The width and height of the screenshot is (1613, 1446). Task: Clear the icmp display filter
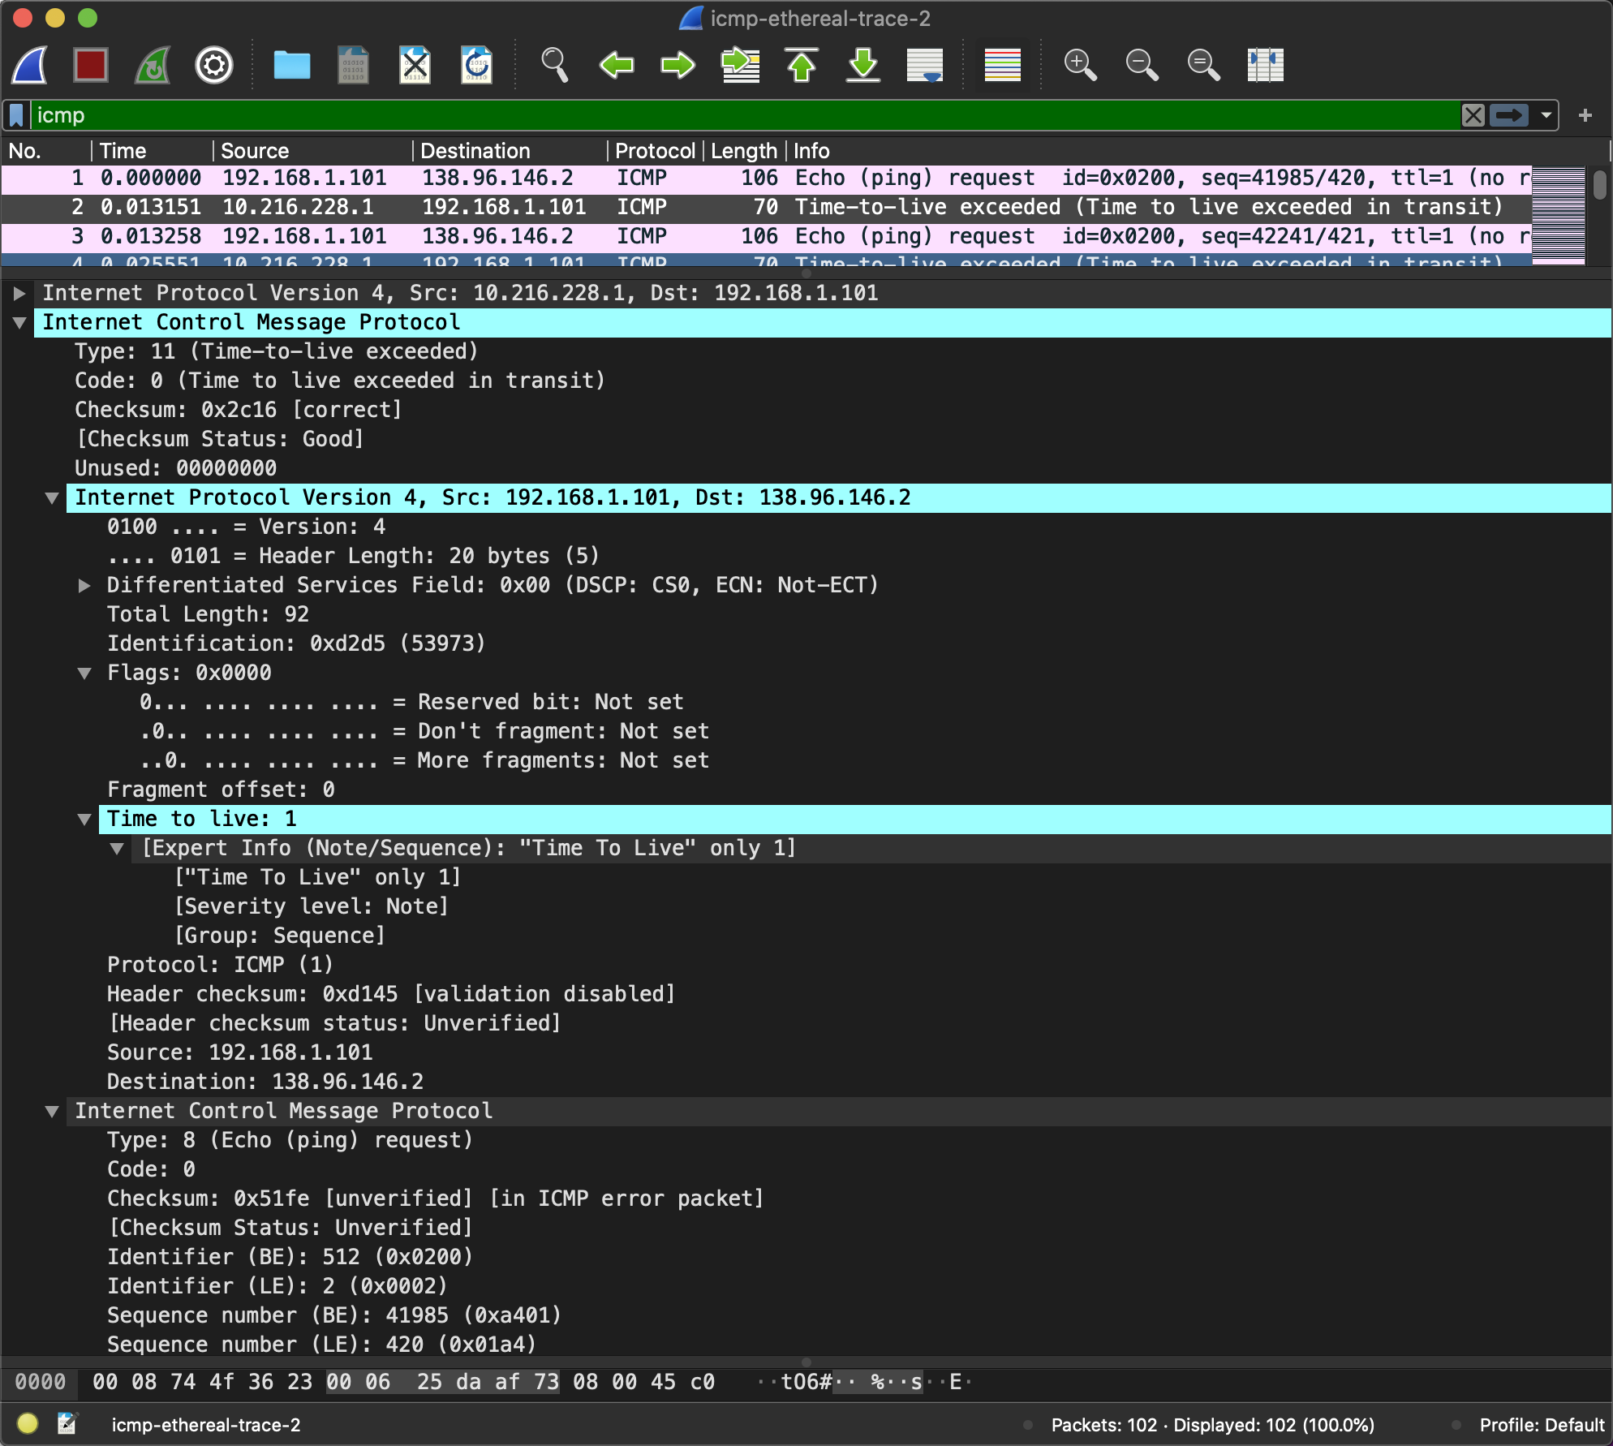click(1473, 115)
